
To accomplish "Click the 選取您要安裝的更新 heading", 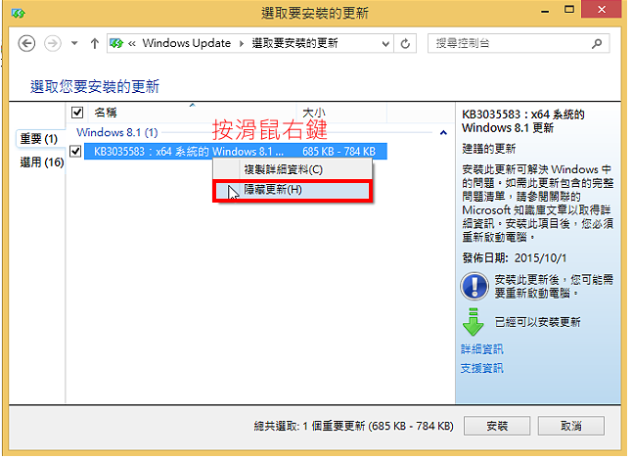I will (95, 86).
